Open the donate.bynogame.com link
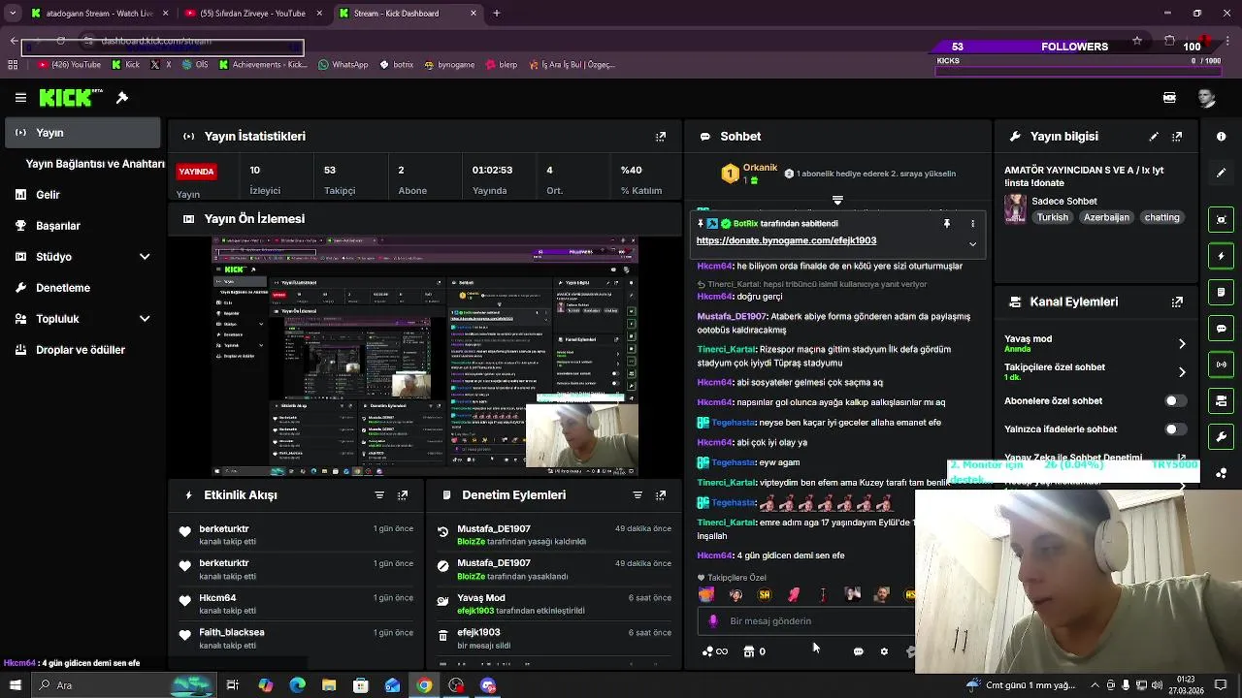Viewport: 1242px width, 698px height. click(x=786, y=240)
